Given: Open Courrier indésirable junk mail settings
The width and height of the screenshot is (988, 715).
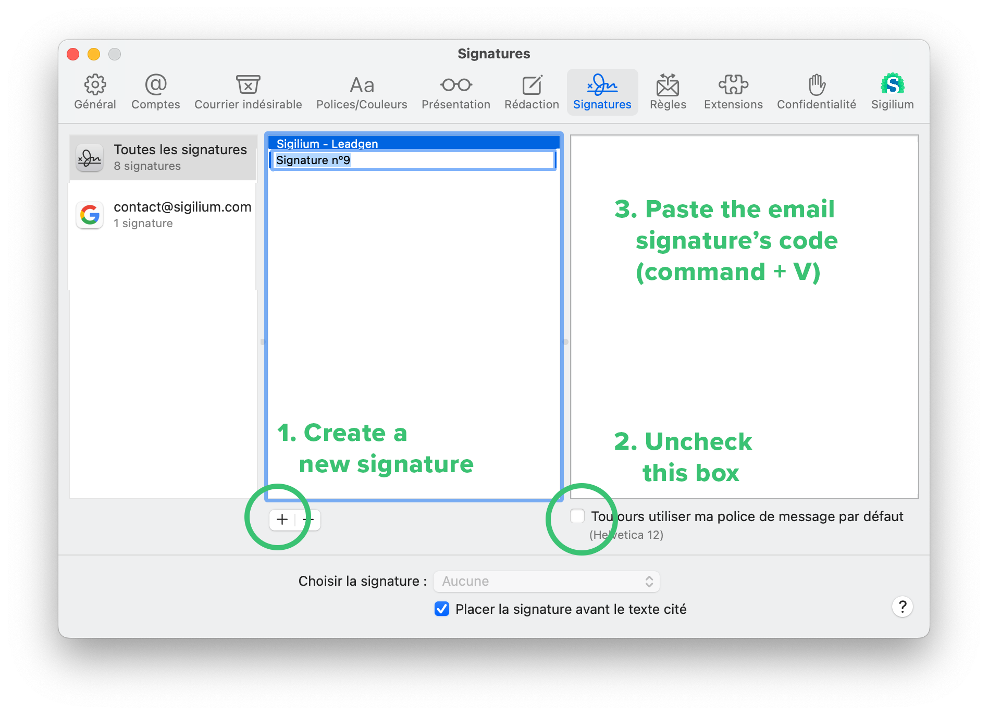Looking at the screenshot, I should coord(248,92).
